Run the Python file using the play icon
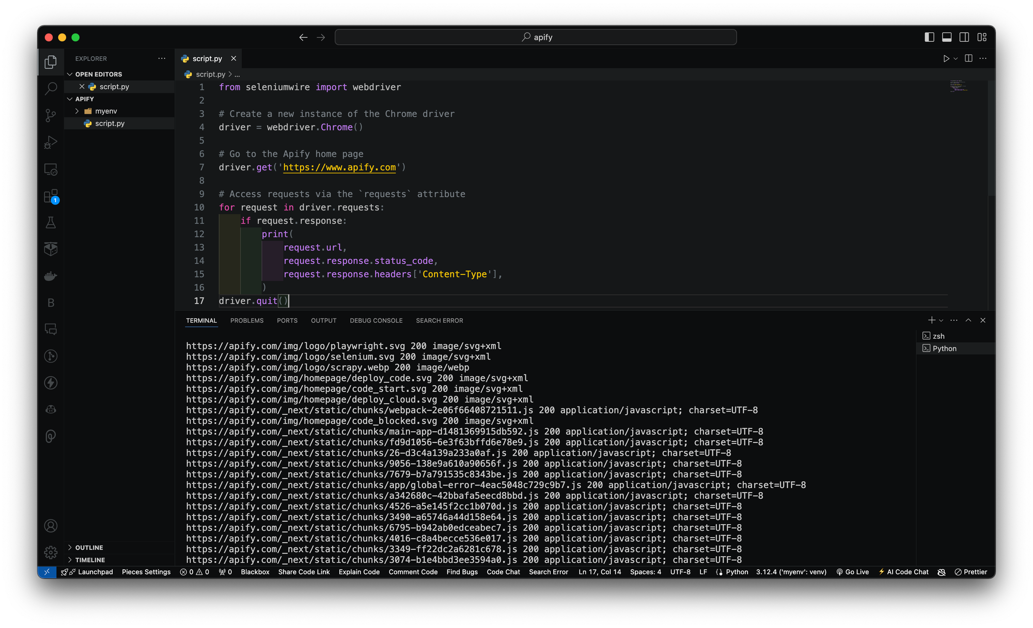The width and height of the screenshot is (1033, 628). point(947,58)
